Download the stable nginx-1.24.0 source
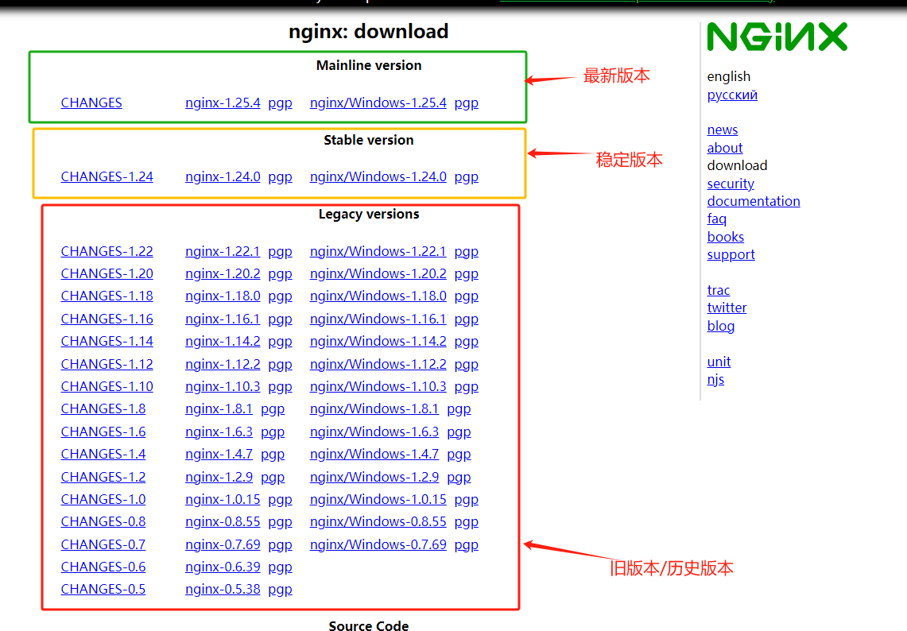The width and height of the screenshot is (907, 631). coord(223,176)
